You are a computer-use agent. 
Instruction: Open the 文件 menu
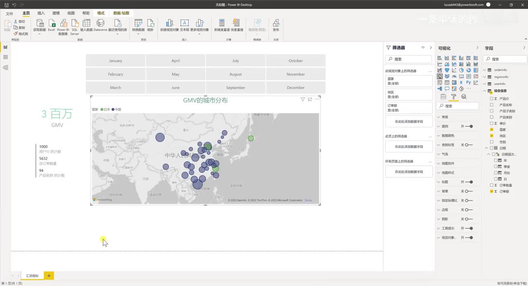pos(9,14)
